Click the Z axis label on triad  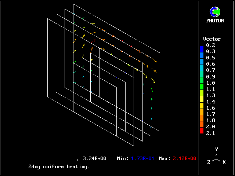[209, 162]
